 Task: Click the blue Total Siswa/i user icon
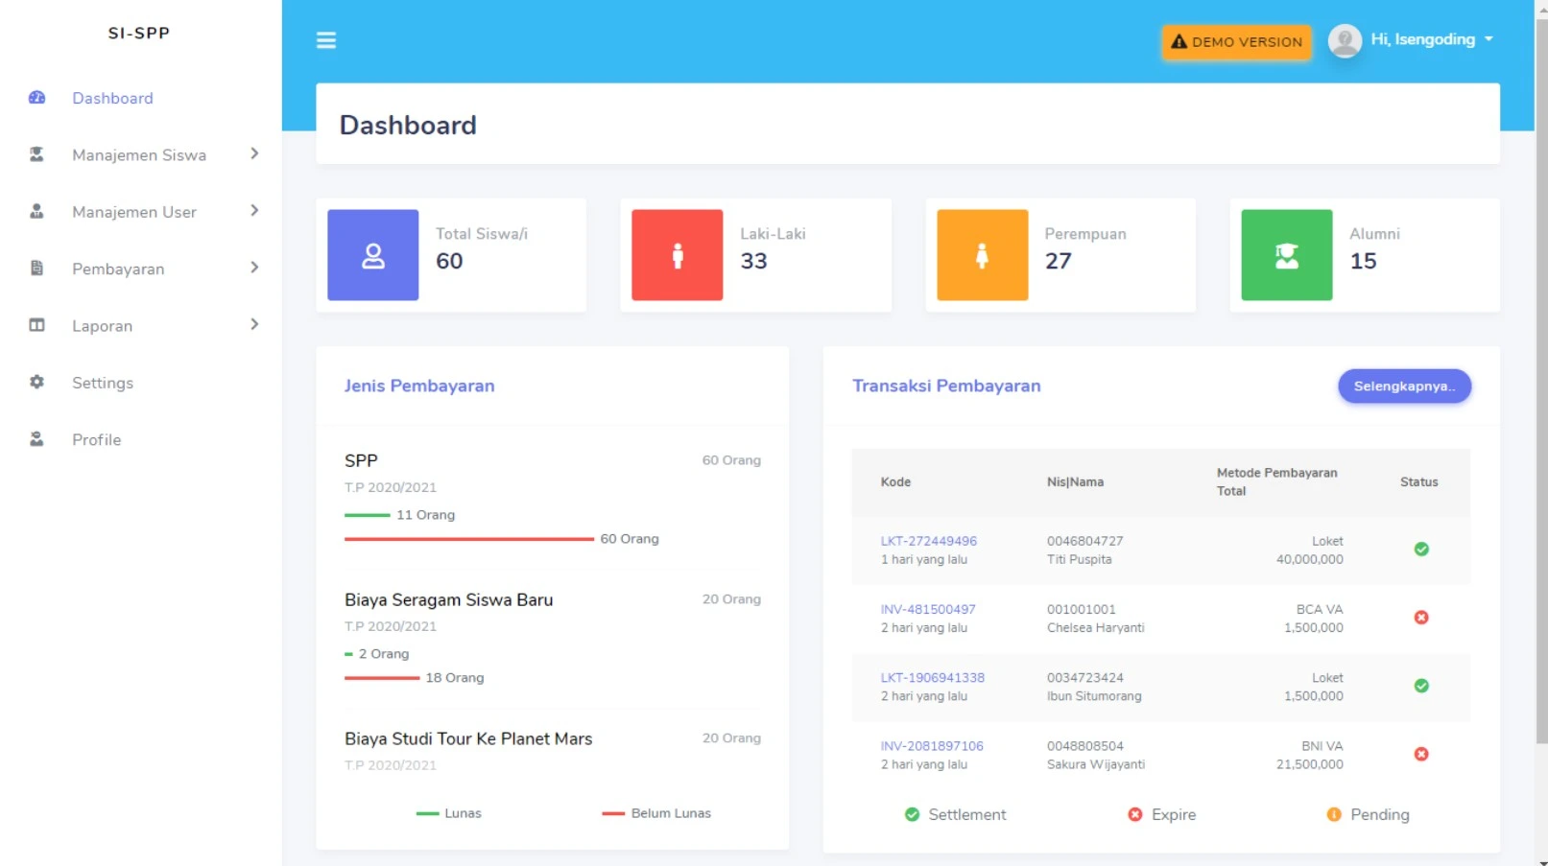[373, 255]
